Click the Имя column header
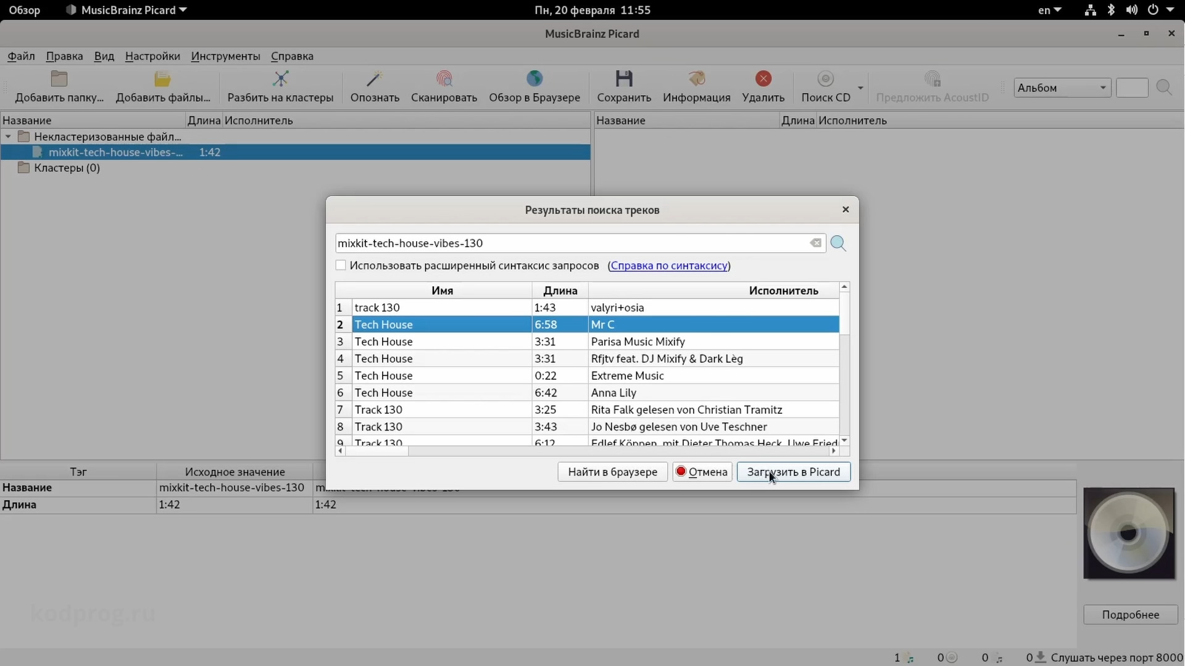The width and height of the screenshot is (1185, 666). pos(442,290)
